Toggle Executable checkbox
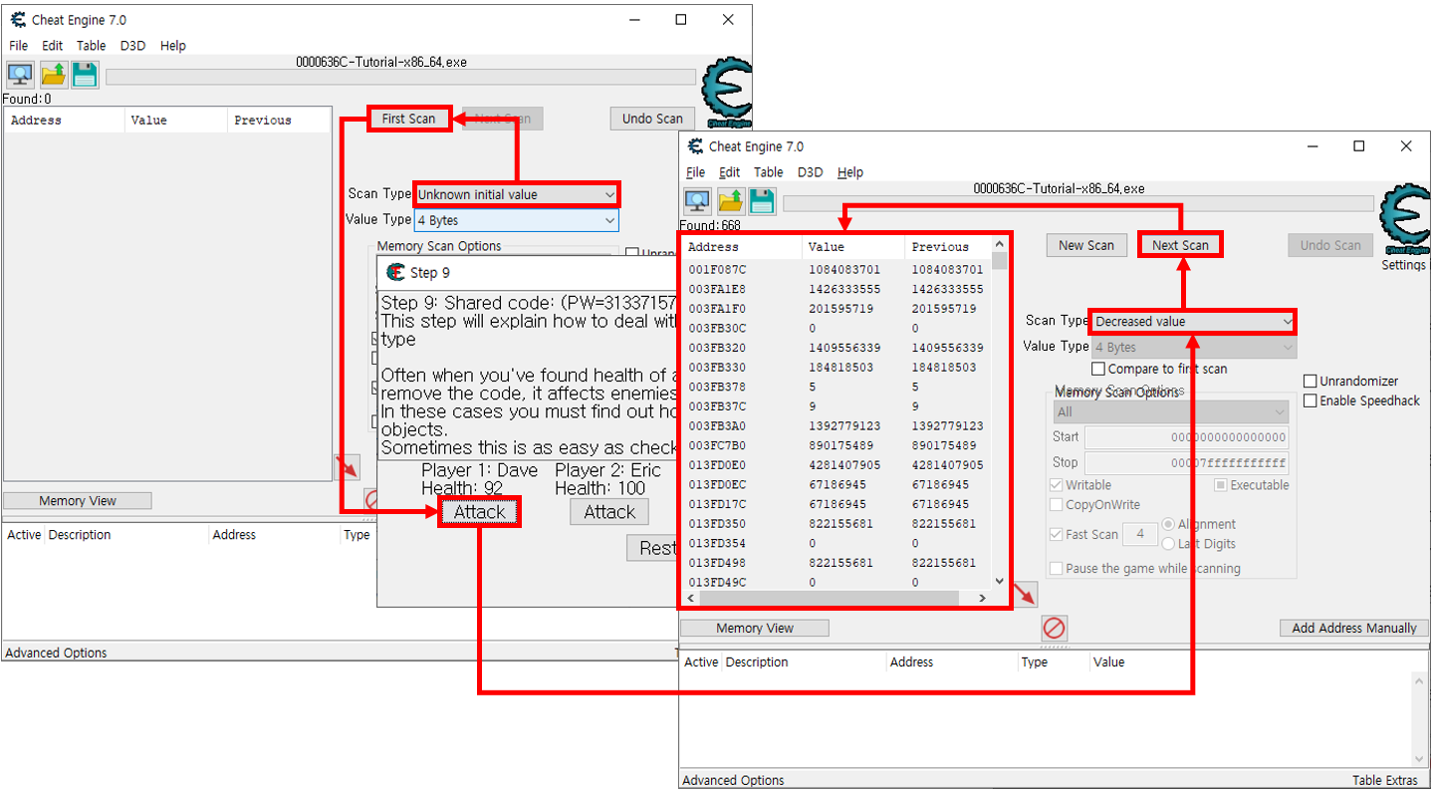 tap(1220, 485)
